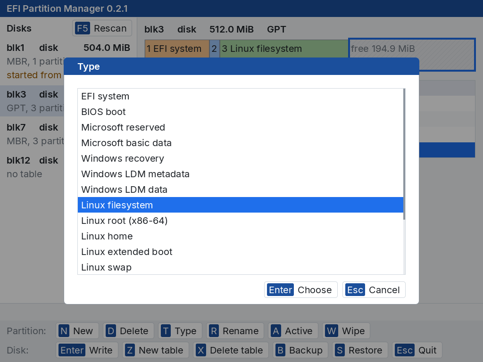Toggle the A Active partition flag

point(293,331)
